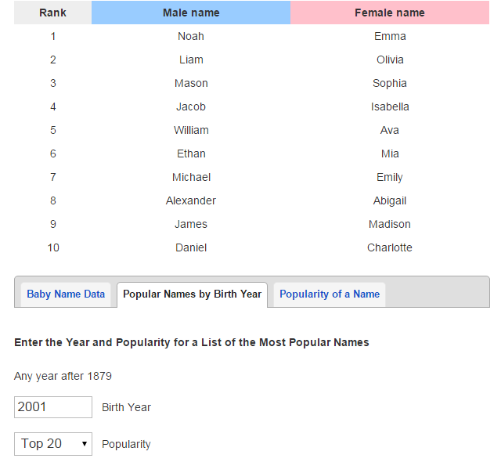Click the Rank column header
501x473 pixels.
pyautogui.click(x=52, y=13)
